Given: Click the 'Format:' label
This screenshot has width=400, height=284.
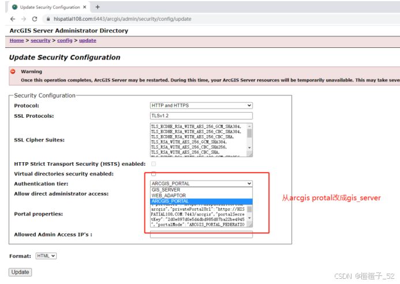Looking at the screenshot, I should [20, 256].
